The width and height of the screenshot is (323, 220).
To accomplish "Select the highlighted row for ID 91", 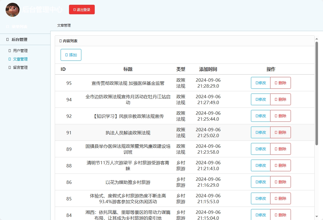I will click(x=154, y=132).
